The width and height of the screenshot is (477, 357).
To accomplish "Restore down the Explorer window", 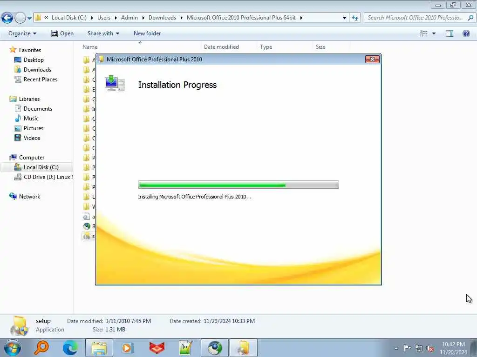I will click(453, 5).
